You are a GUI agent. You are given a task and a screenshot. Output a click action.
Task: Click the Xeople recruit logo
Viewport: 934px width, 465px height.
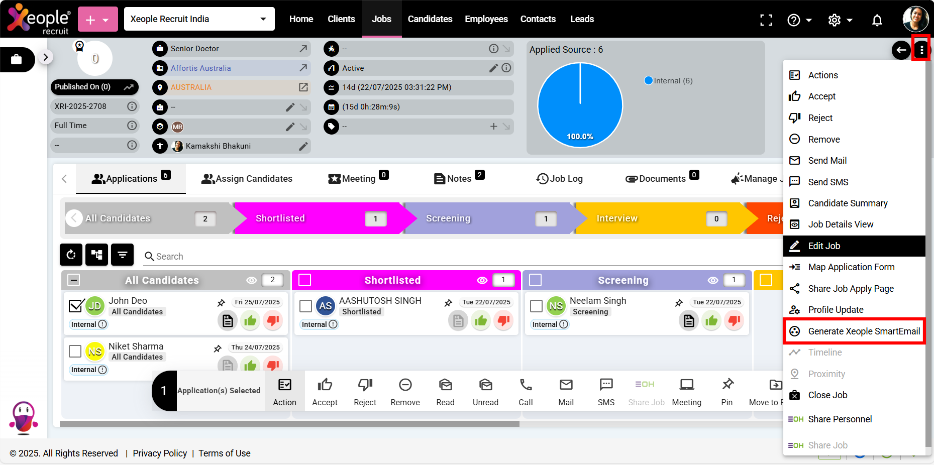pyautogui.click(x=38, y=19)
